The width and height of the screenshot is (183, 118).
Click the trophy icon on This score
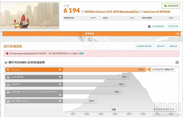point(8,70)
